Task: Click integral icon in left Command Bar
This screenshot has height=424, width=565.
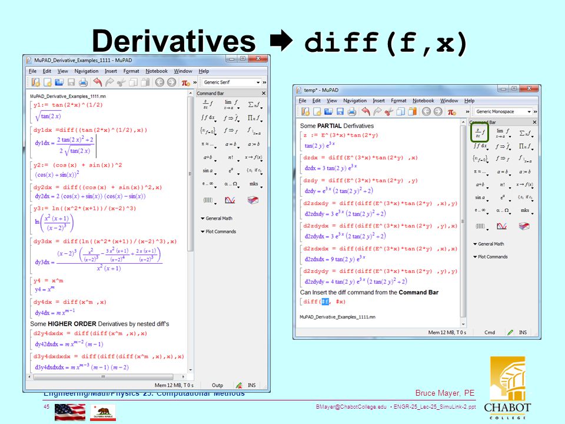Action: 208,118
